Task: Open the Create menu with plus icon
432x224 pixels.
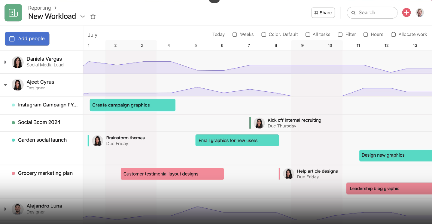Action: 406,13
